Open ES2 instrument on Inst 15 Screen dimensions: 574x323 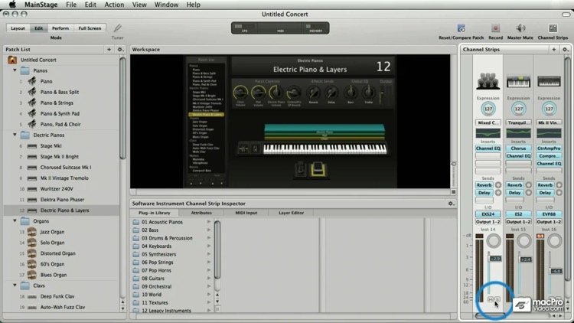tap(518, 214)
